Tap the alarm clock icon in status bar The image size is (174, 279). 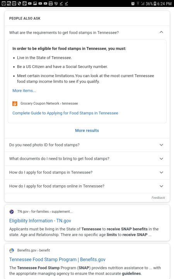pyautogui.click(x=133, y=3)
